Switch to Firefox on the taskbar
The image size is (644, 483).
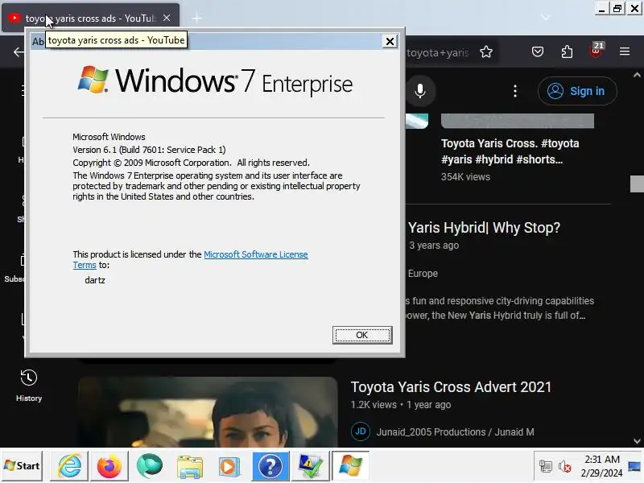click(109, 466)
